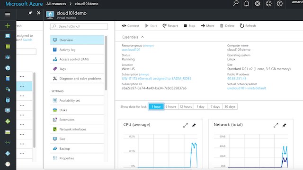Open the Monitor gauge icon in sidebar
The width and height of the screenshot is (303, 170).
click(8, 164)
